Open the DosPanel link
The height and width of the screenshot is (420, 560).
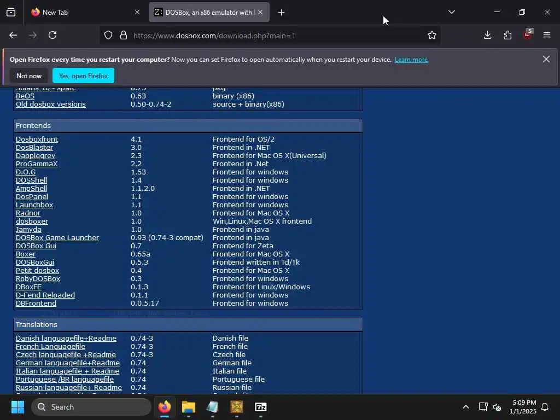pos(32,197)
